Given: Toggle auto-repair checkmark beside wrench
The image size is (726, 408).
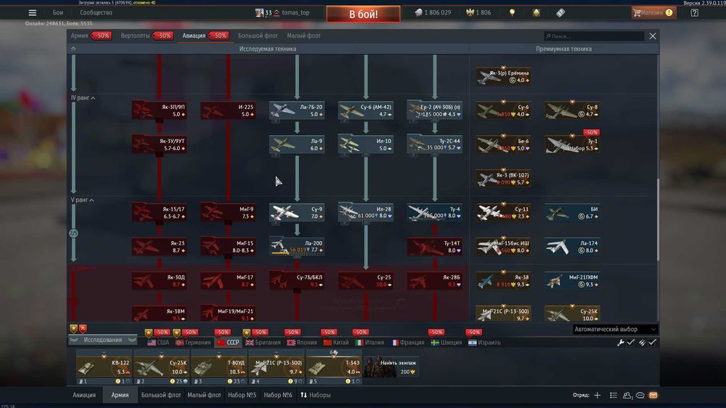Looking at the screenshot, I should [x=631, y=342].
